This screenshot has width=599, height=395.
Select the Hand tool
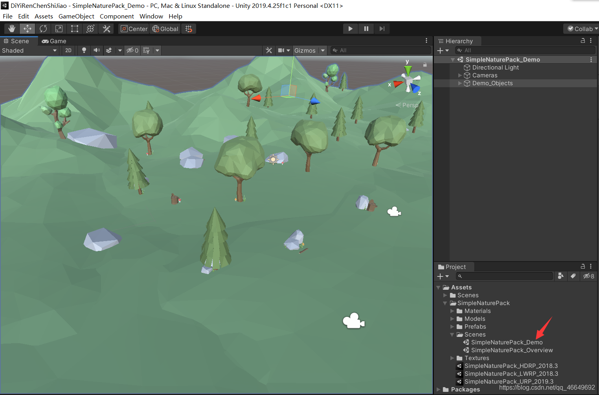[12, 29]
